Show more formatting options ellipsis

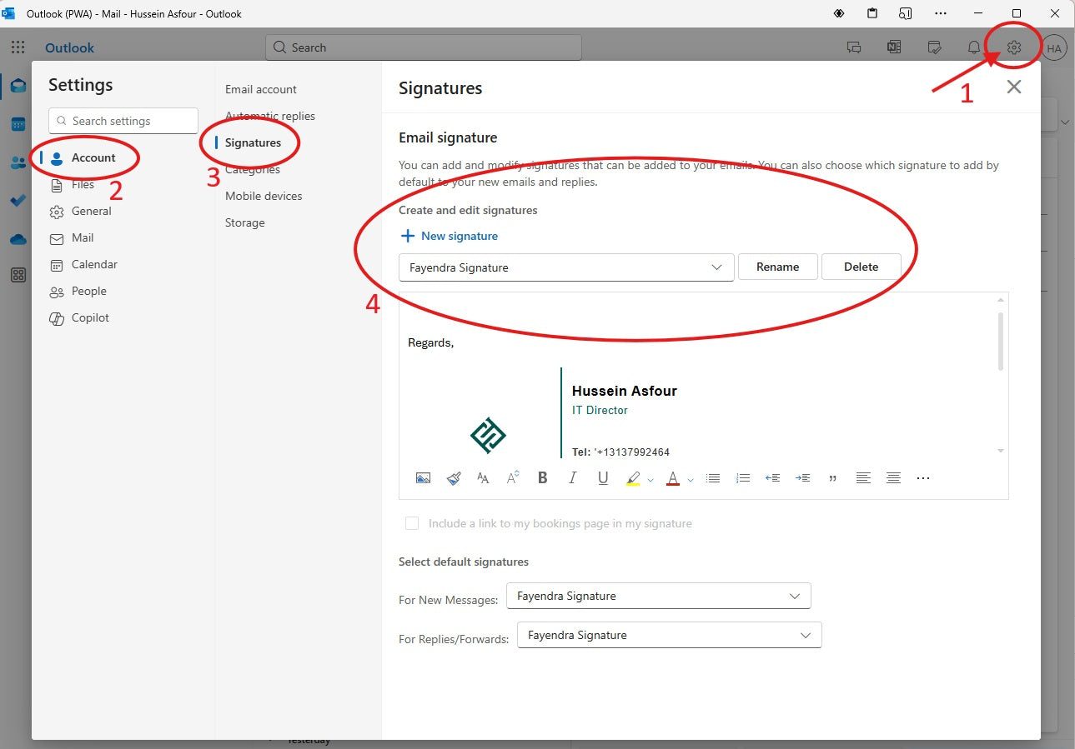923,478
